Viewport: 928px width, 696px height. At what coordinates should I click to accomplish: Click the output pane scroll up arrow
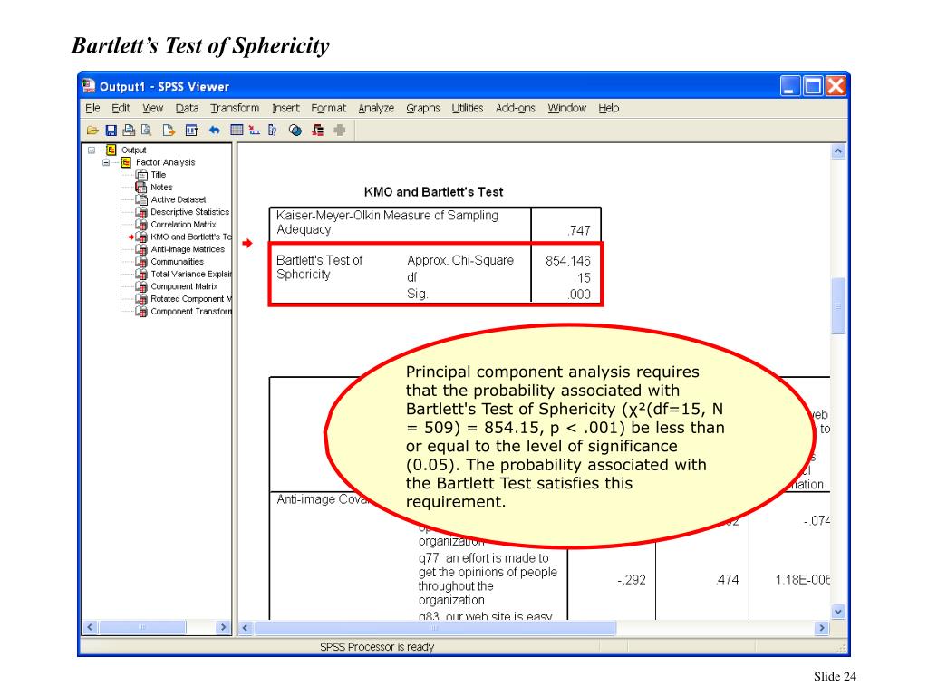click(x=838, y=151)
